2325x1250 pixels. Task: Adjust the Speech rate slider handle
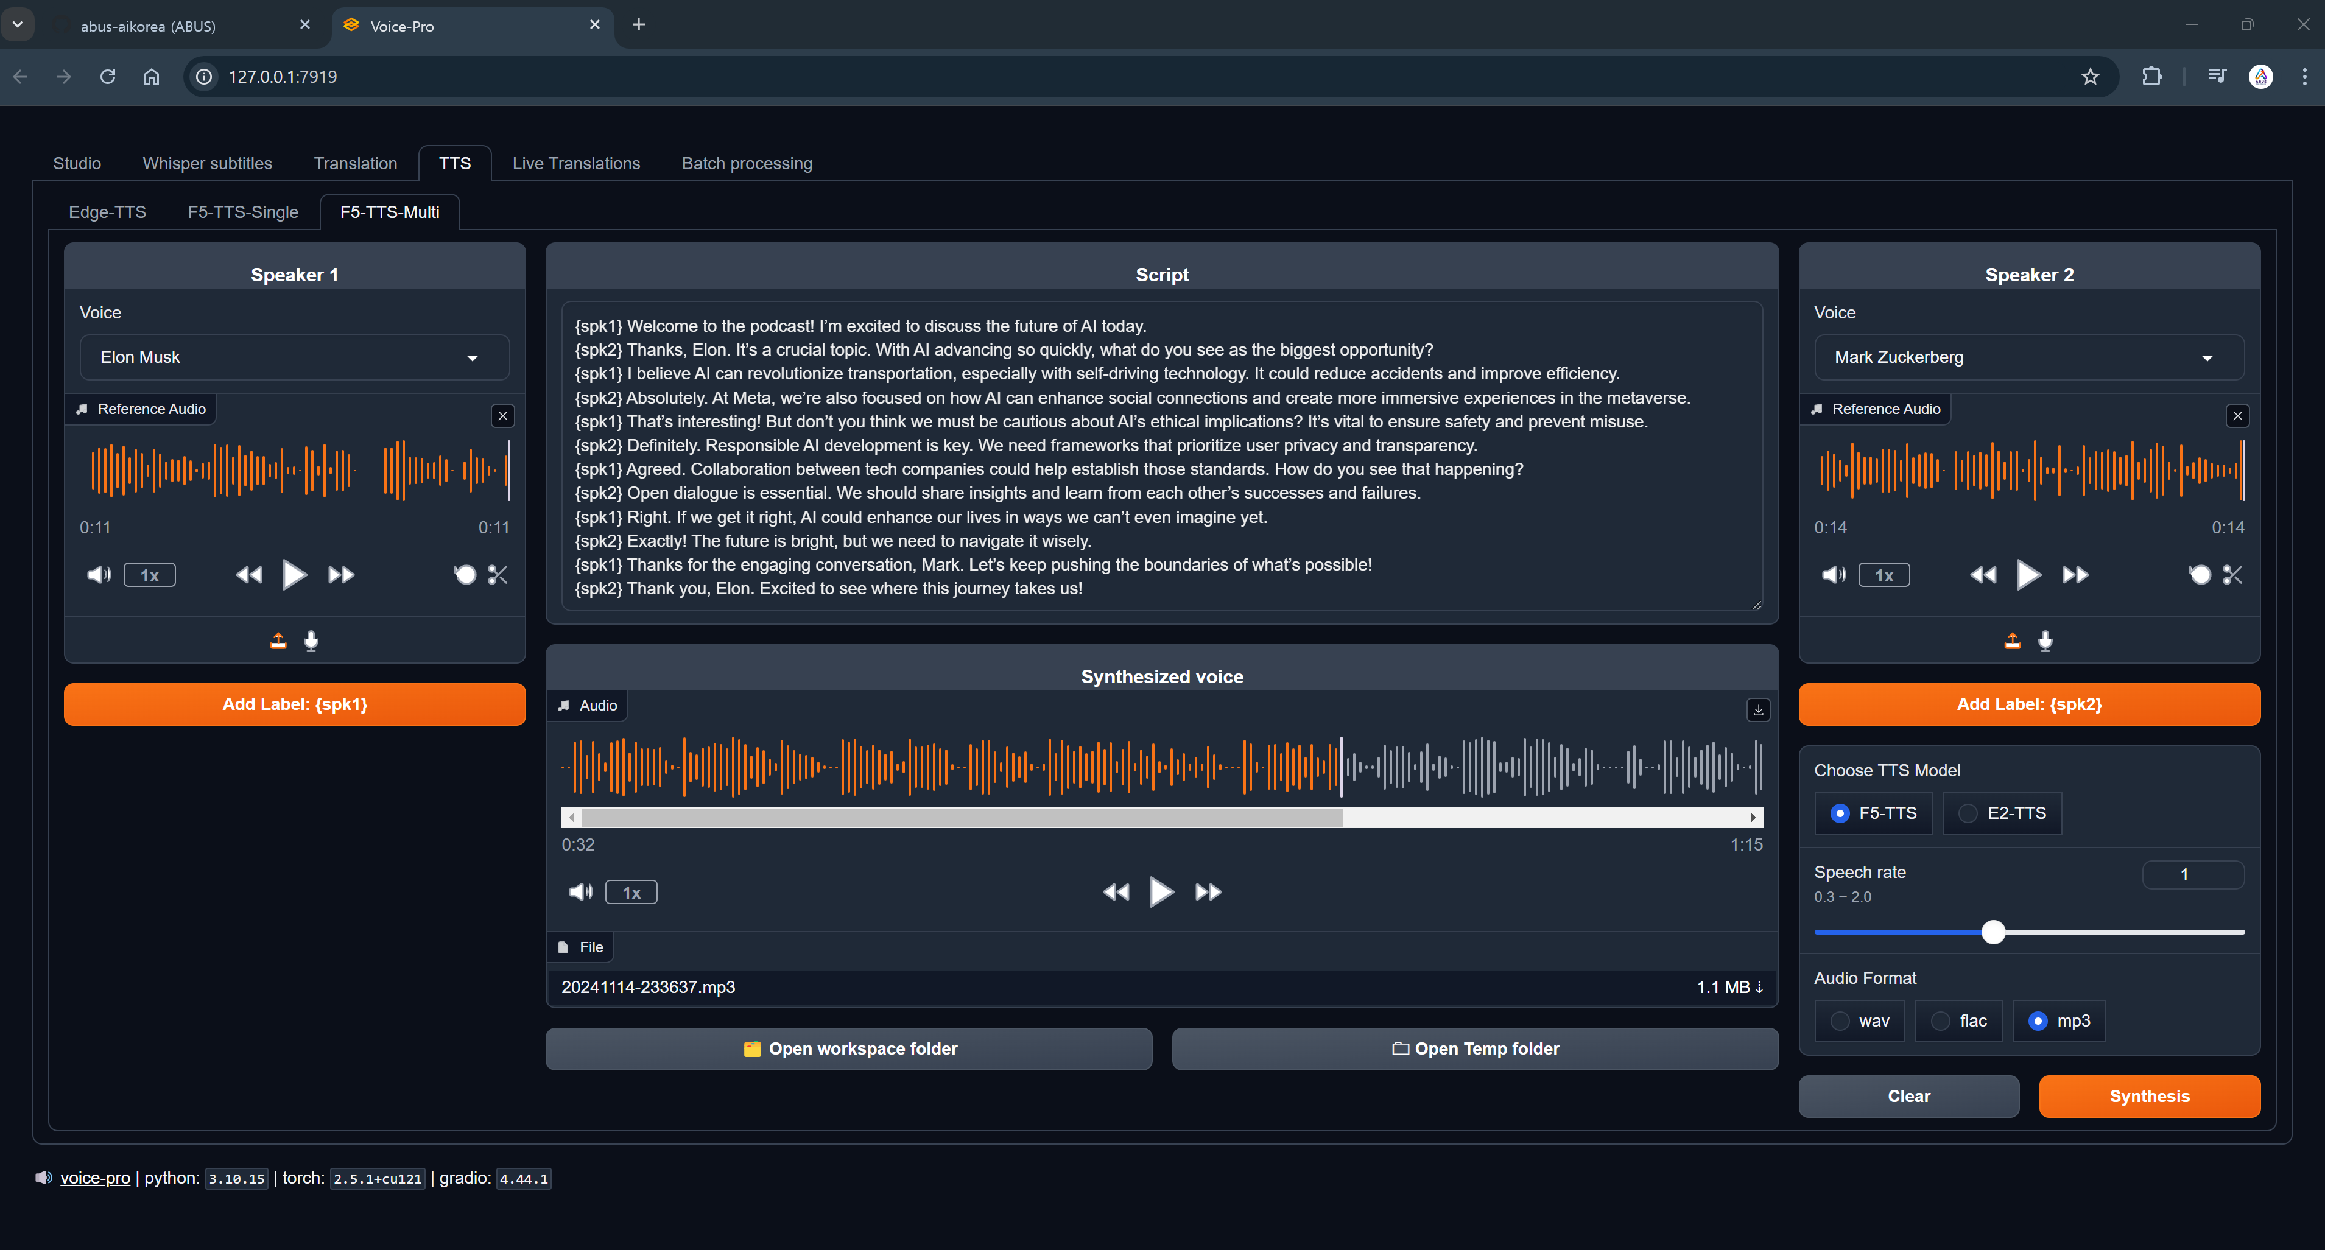click(1993, 932)
